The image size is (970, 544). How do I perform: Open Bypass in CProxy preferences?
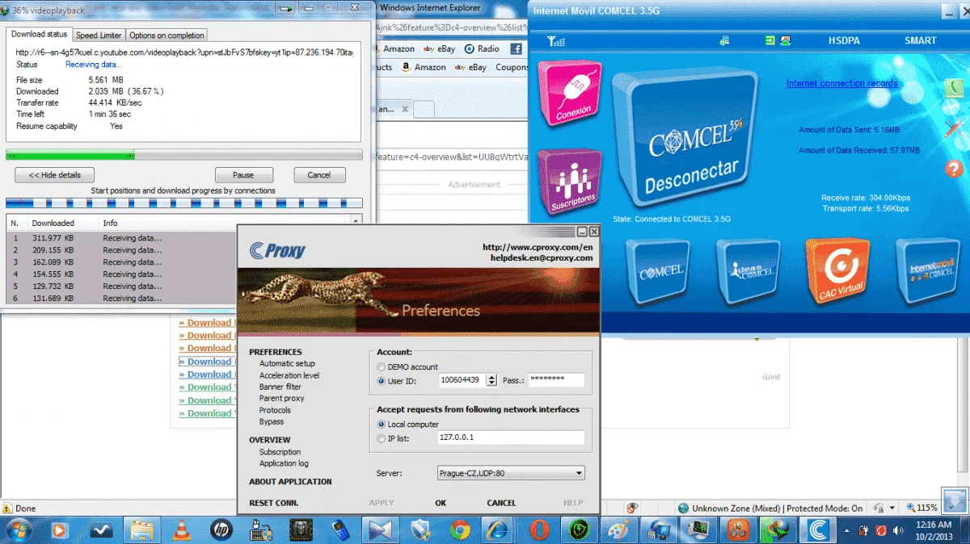tap(272, 421)
